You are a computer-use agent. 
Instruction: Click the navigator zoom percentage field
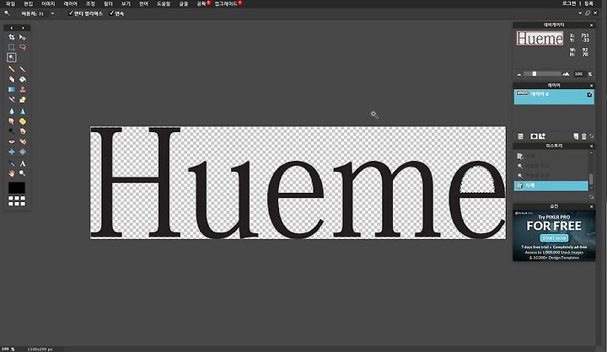578,74
